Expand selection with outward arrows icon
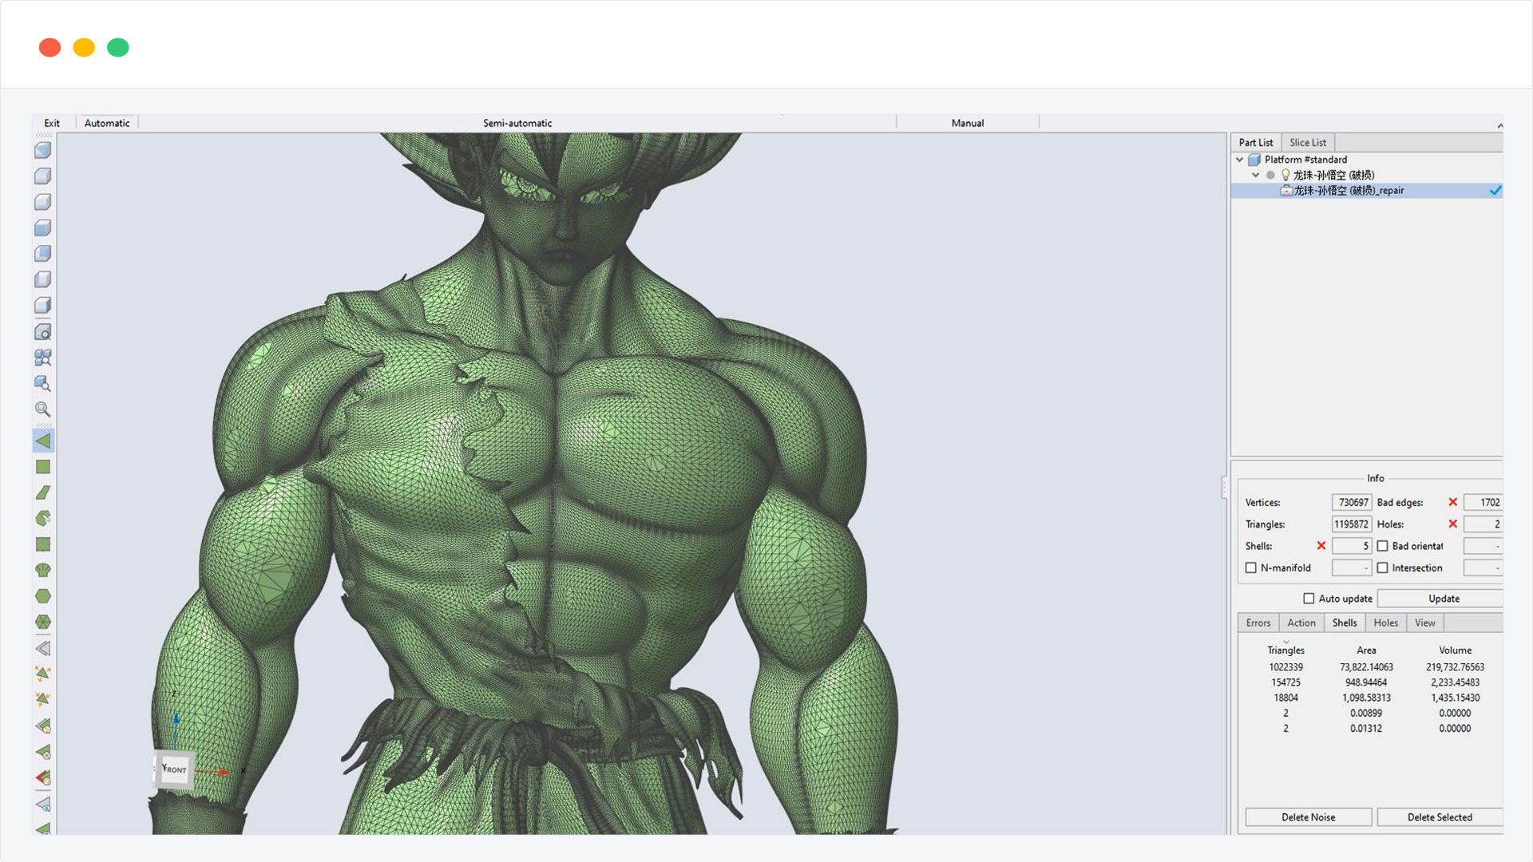The width and height of the screenshot is (1533, 862). pos(43,674)
